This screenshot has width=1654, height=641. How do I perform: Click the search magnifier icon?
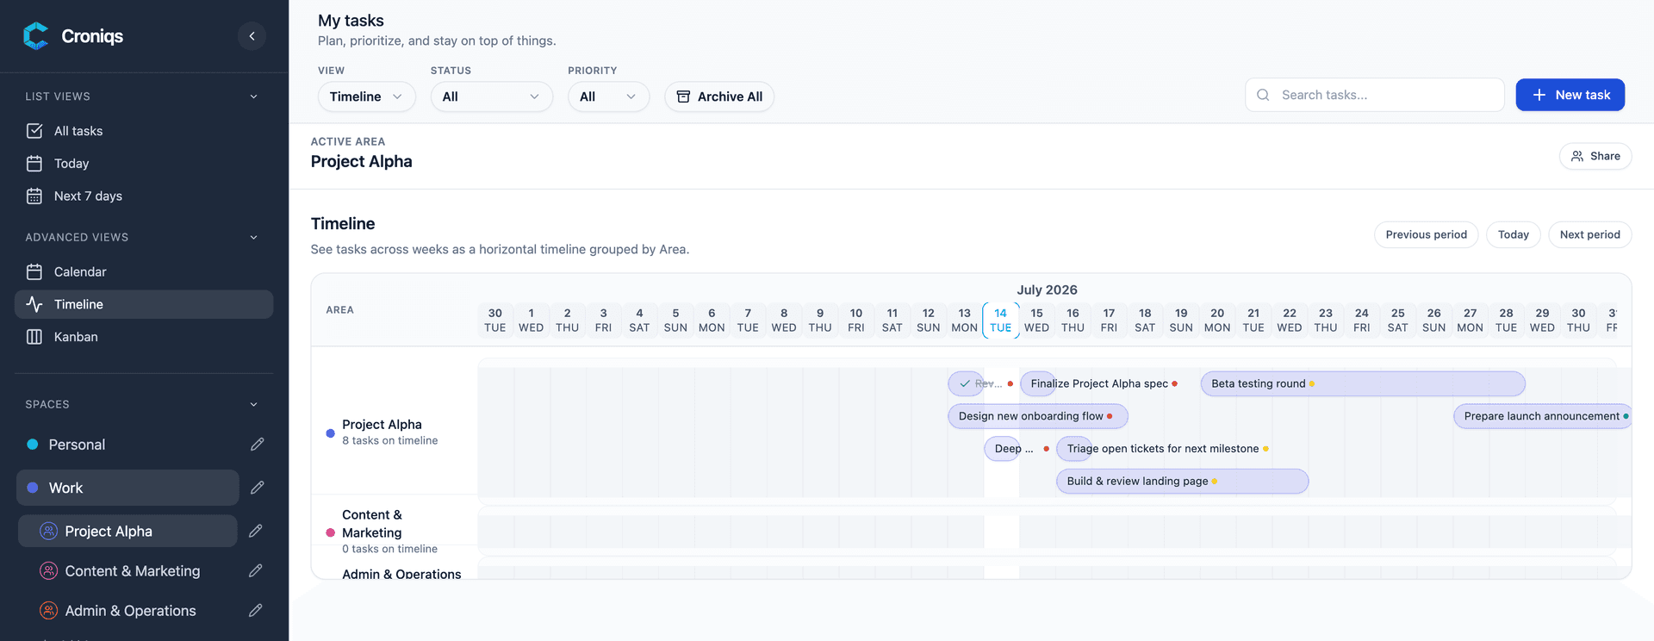pos(1263,95)
